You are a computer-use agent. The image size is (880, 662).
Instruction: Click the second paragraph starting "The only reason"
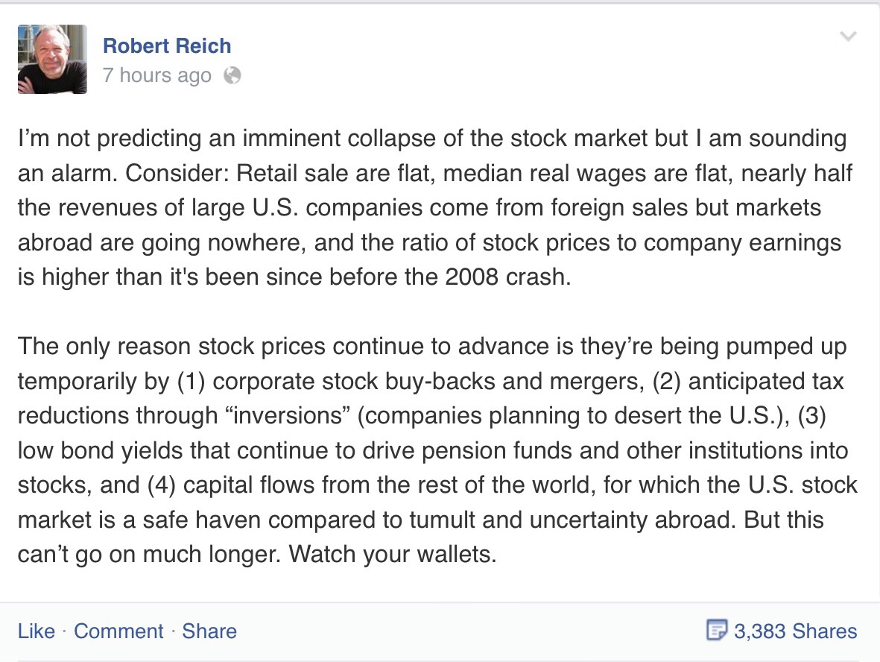click(x=432, y=451)
